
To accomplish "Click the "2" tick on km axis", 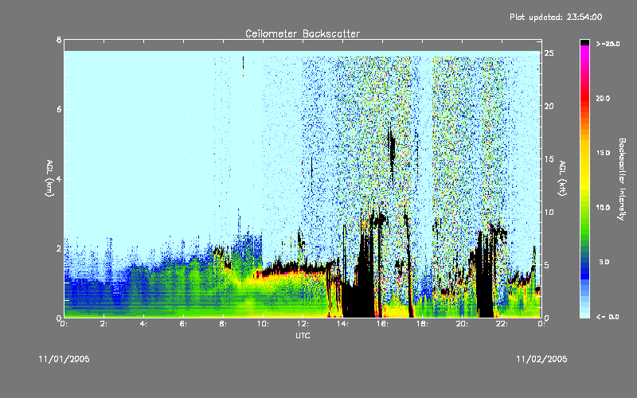I will [59, 248].
